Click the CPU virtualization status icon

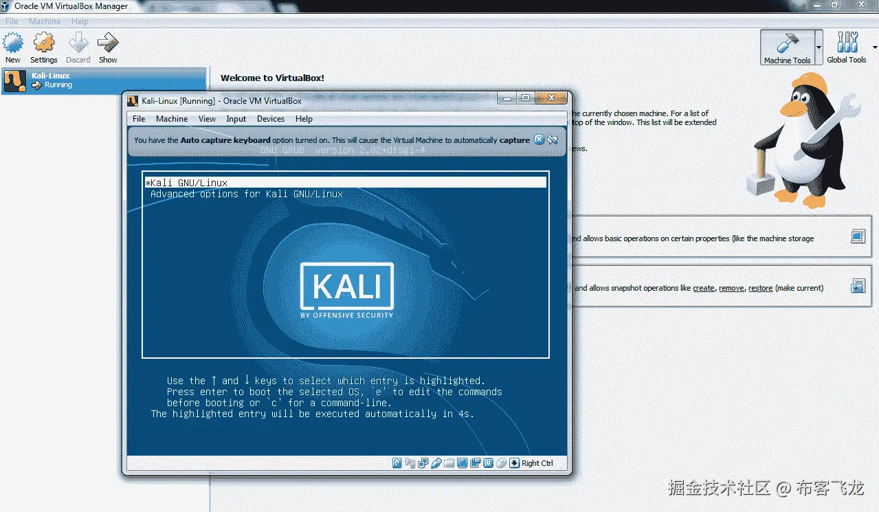click(x=488, y=463)
